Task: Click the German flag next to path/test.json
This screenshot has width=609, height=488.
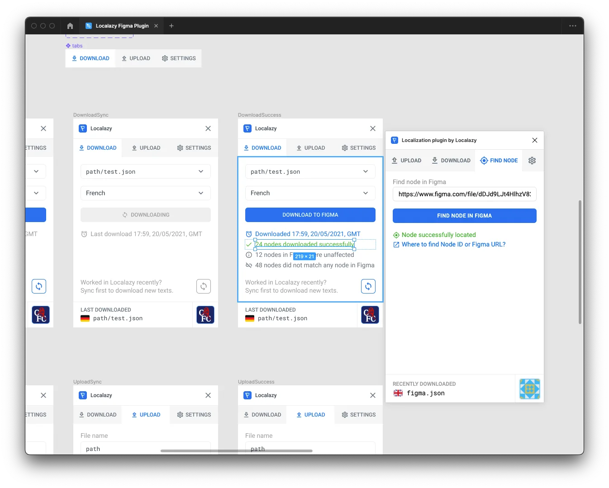Action: [x=250, y=318]
